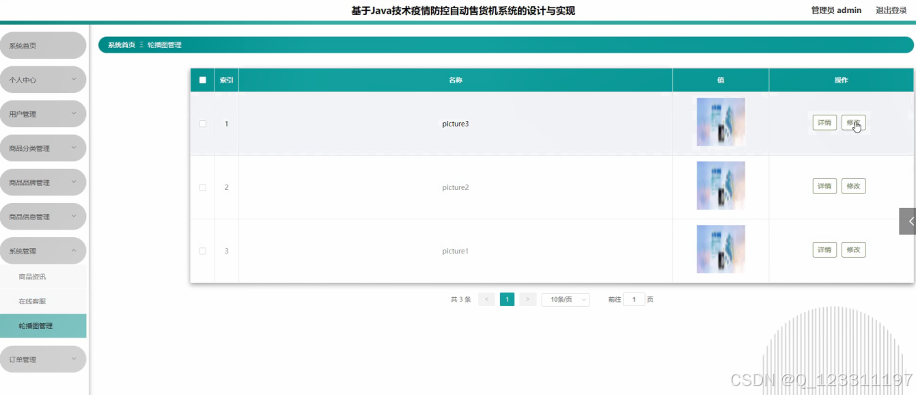Screen dimensions: 916x395
Task: Expand the 订单管理 sidebar menu
Action: pos(43,359)
